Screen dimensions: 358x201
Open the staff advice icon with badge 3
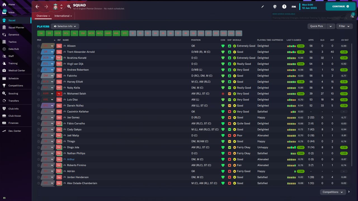pos(352,15)
